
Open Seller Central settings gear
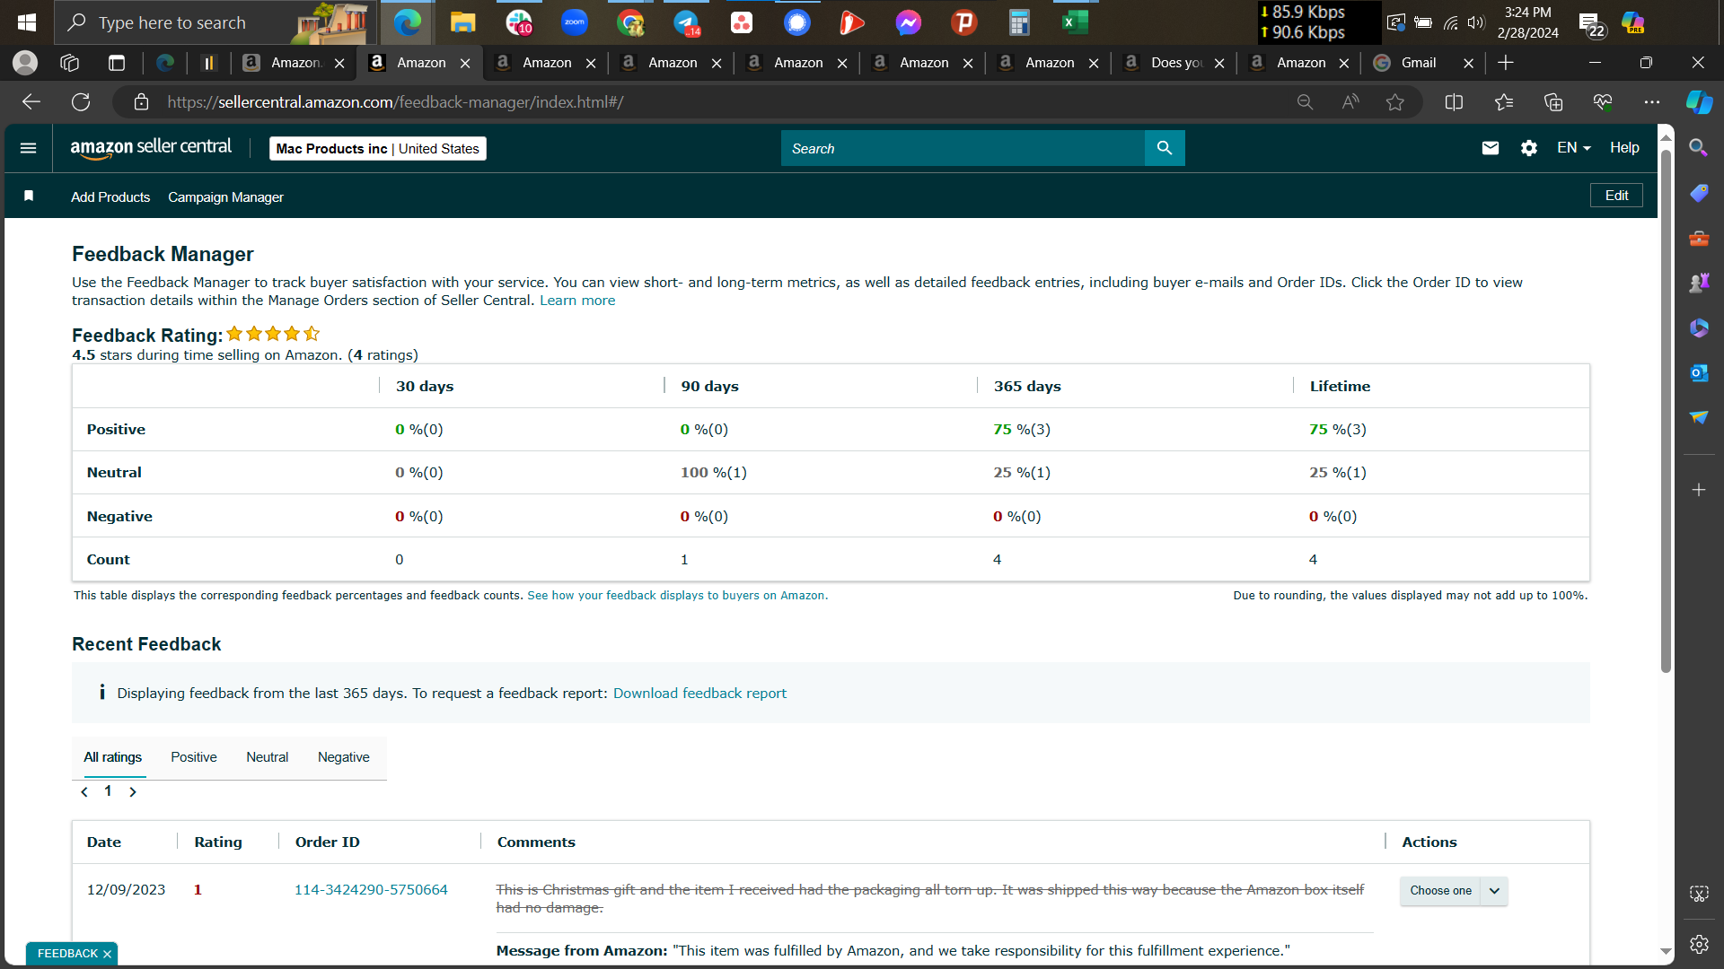[x=1529, y=148]
